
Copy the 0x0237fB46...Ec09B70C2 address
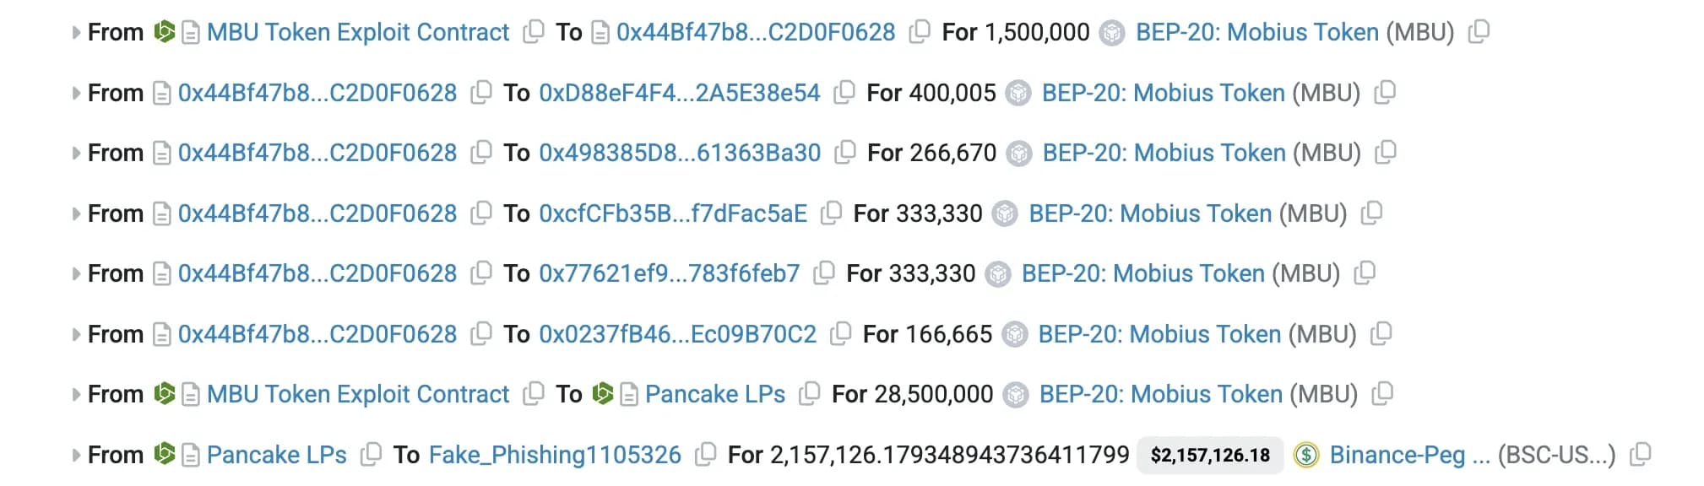click(840, 333)
